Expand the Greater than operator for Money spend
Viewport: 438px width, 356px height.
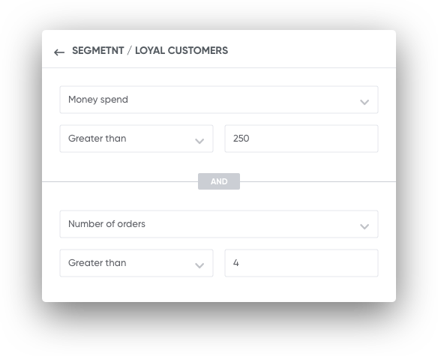coord(136,139)
